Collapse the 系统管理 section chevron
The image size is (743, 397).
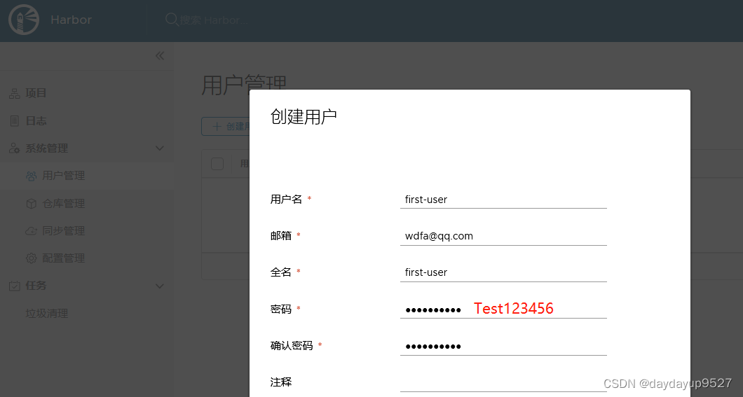[x=160, y=148]
